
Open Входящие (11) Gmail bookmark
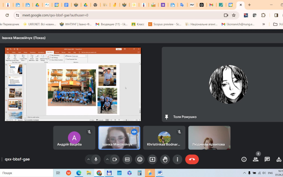pyautogui.click(x=111, y=24)
